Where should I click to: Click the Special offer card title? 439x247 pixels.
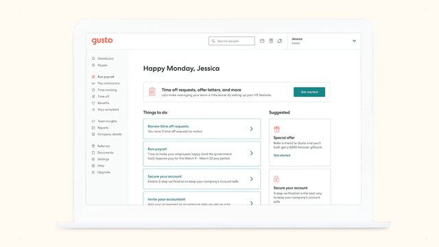[284, 138]
